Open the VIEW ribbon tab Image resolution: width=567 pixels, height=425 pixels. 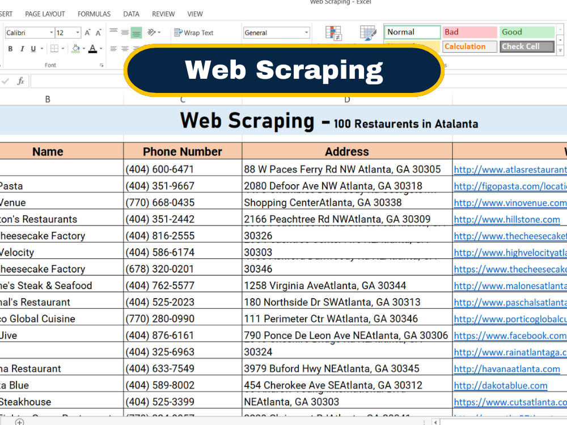(x=195, y=14)
